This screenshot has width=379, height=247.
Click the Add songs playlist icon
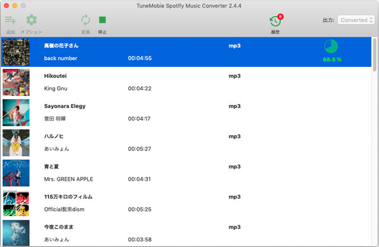(x=10, y=20)
